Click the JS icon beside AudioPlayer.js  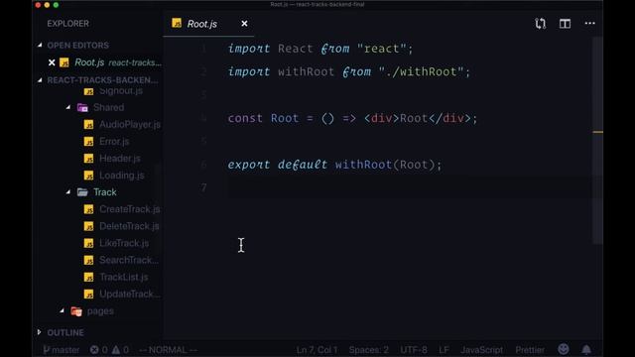(88, 125)
